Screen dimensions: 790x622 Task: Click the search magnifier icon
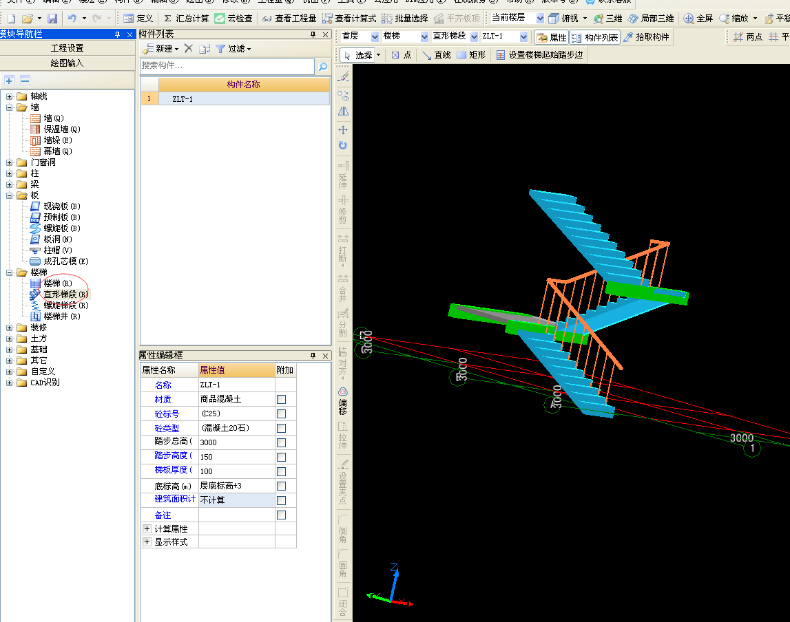pos(323,67)
